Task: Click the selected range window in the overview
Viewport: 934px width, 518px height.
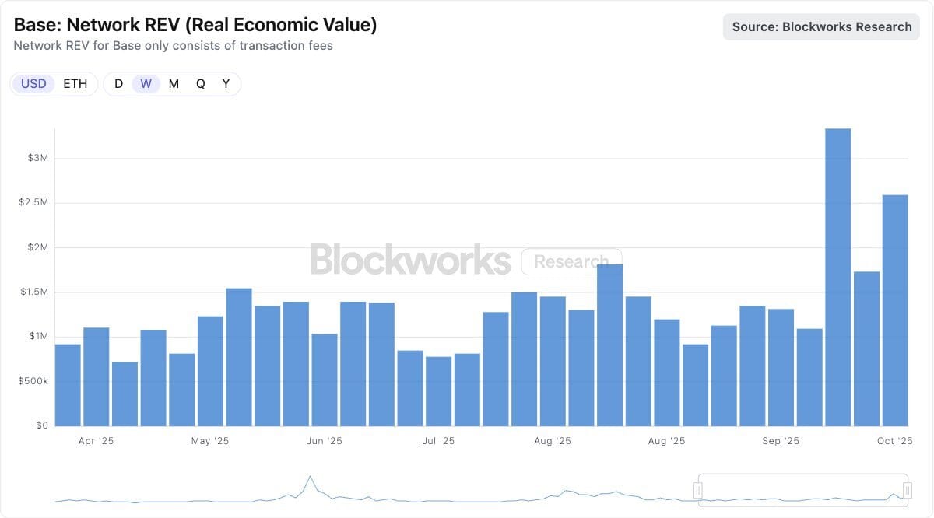Action: (x=803, y=488)
